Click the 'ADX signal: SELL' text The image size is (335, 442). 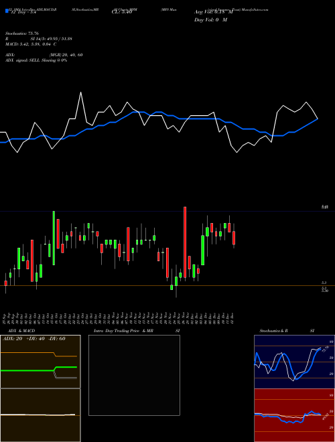23,60
